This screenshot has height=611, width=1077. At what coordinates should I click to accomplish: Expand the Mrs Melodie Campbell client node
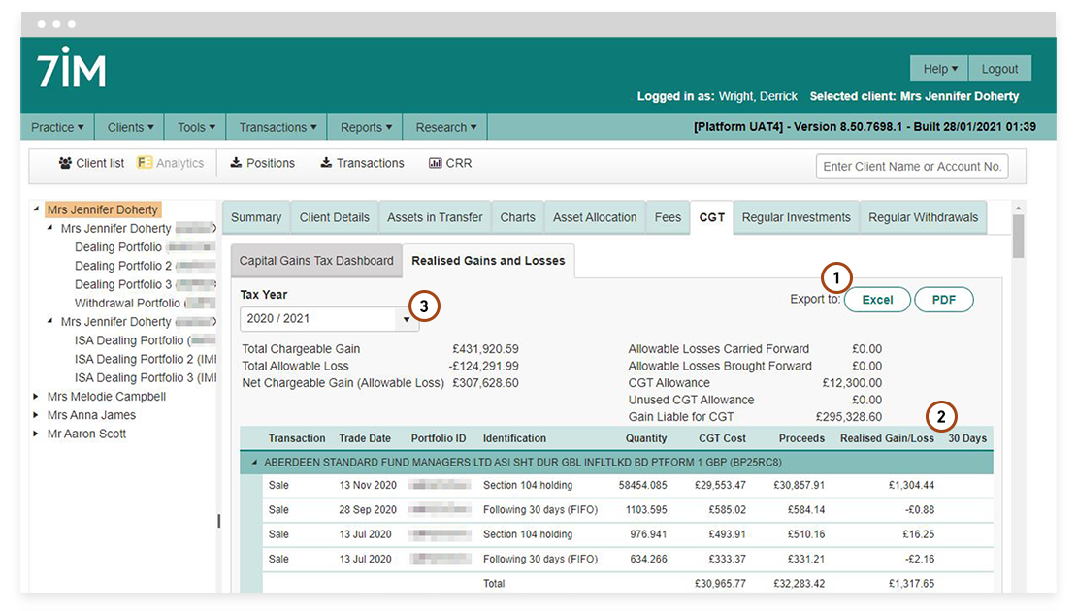pos(36,396)
